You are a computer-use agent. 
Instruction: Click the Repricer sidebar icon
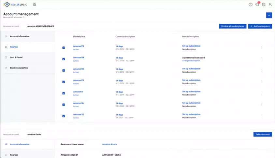point(6,47)
